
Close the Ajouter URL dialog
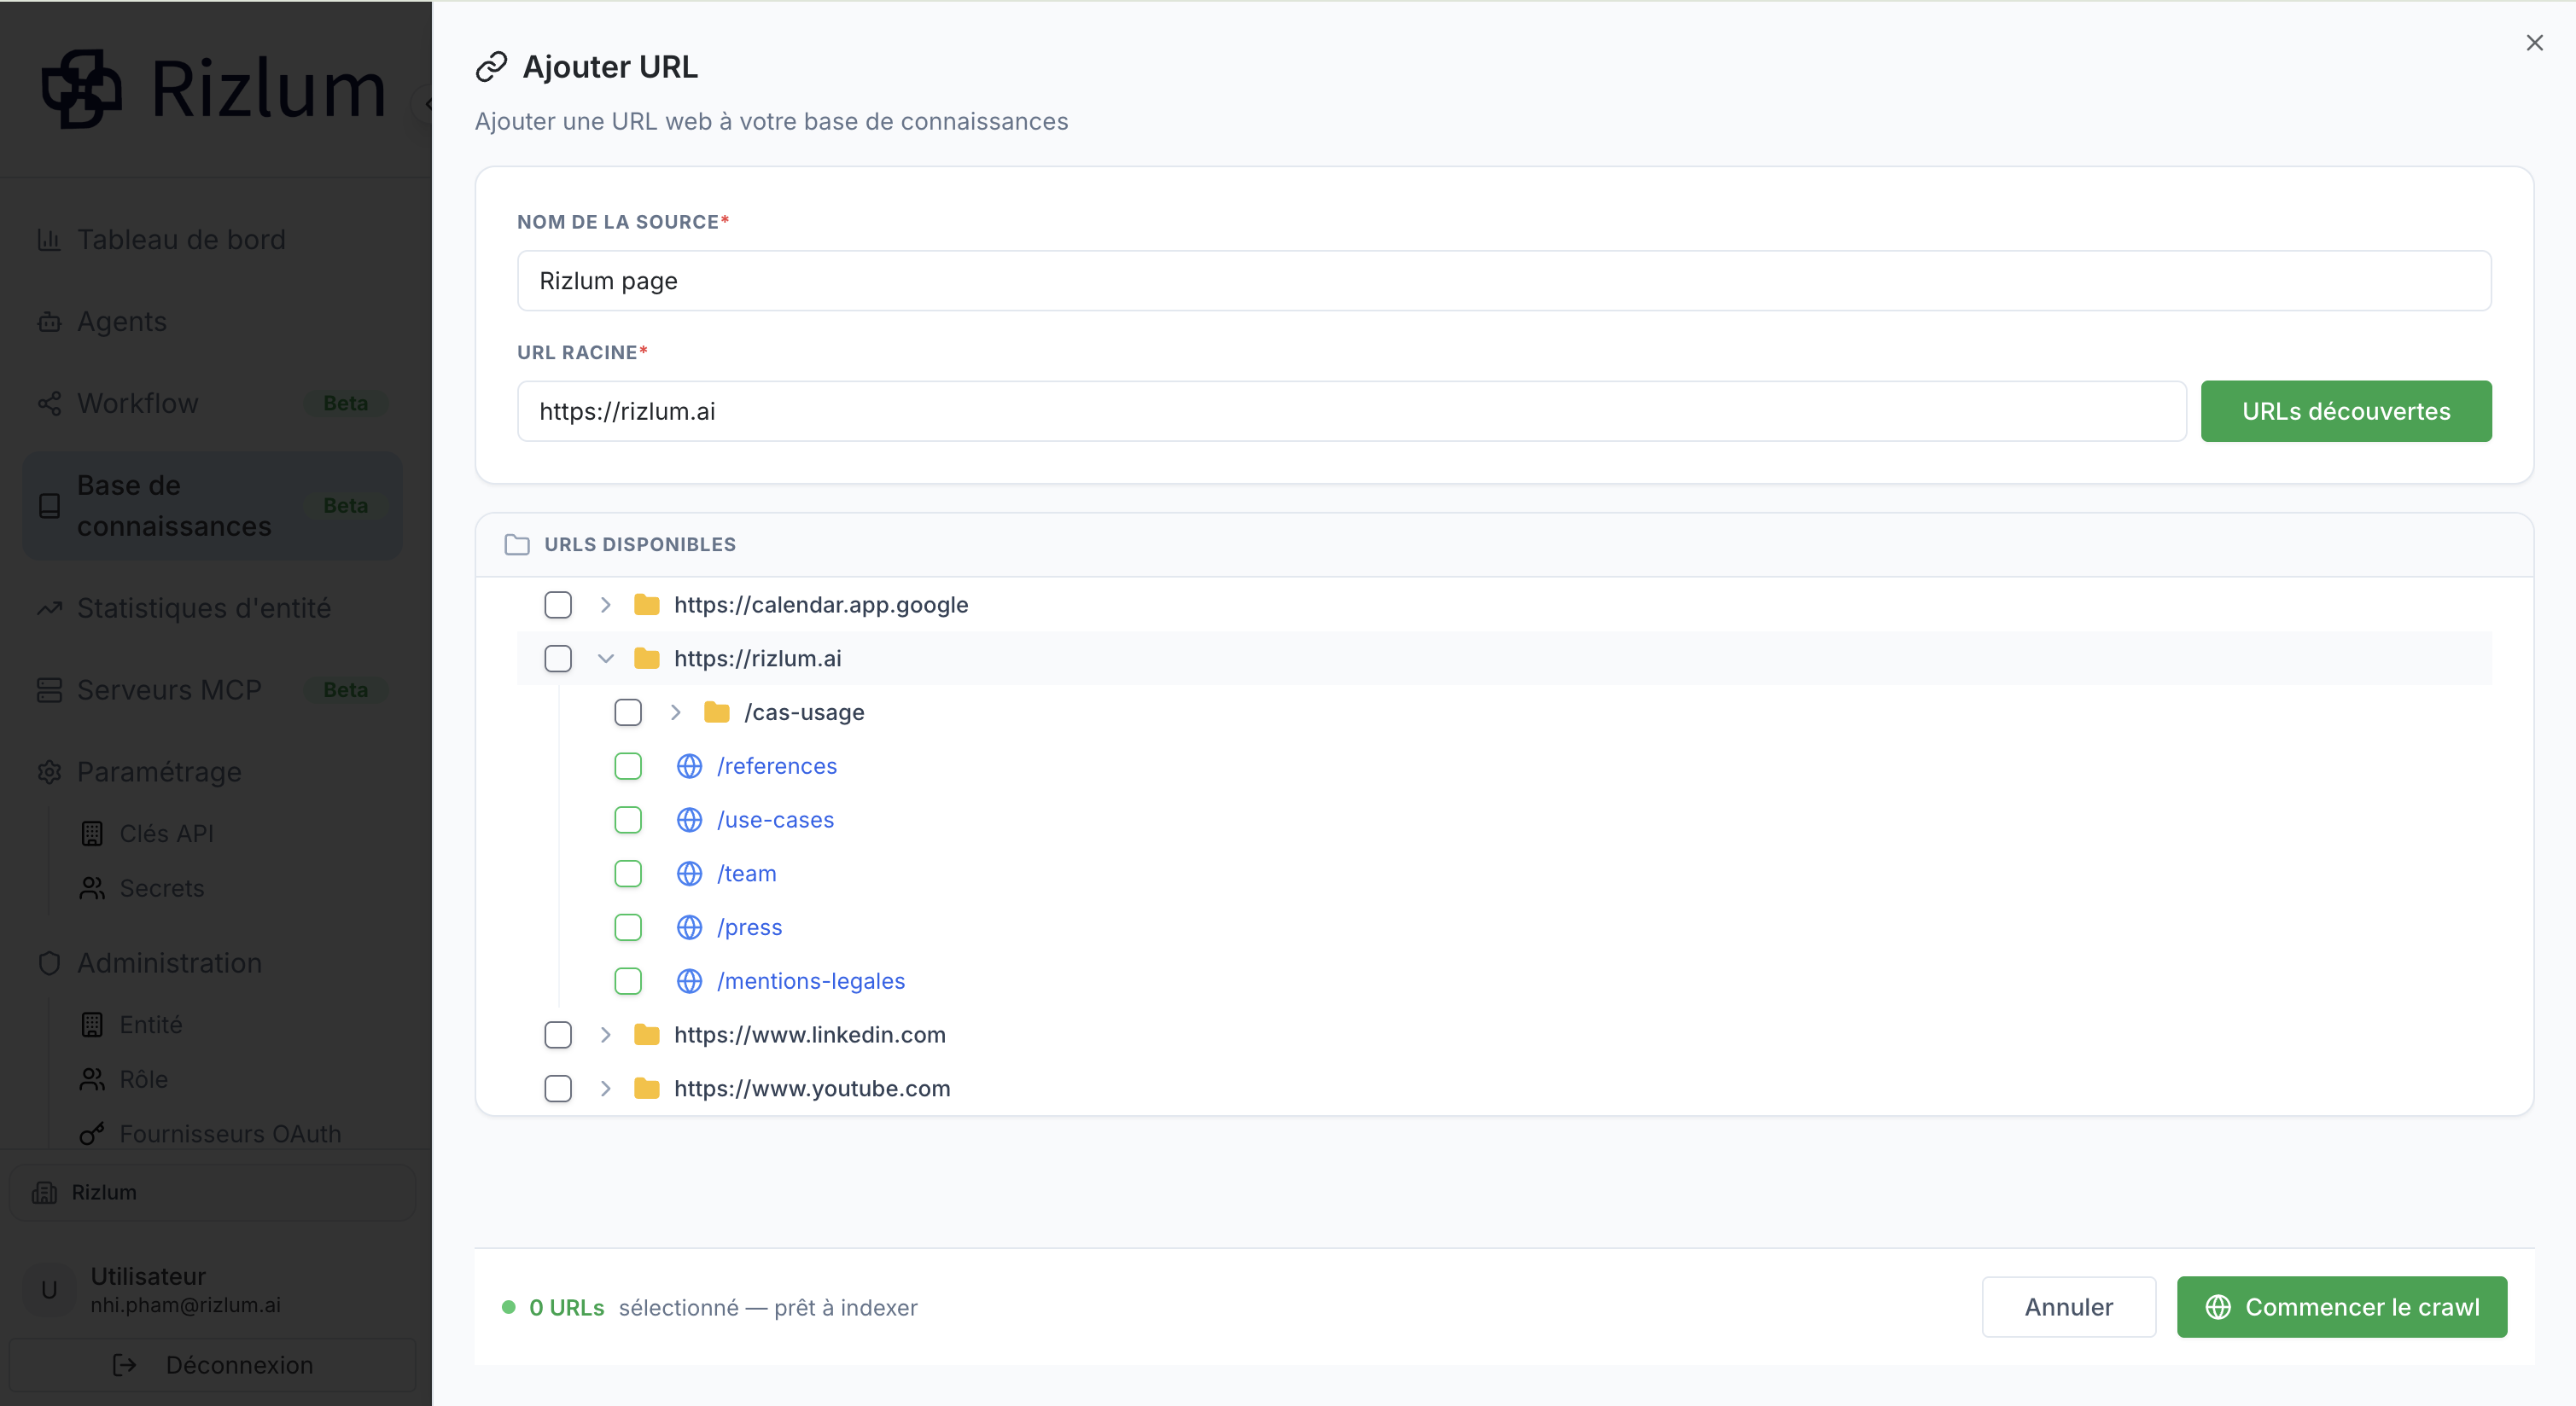(x=2534, y=43)
